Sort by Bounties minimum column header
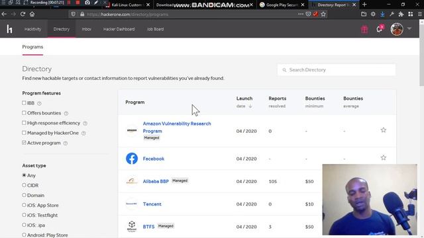Image resolution: width=424 pixels, height=238 pixels. [x=315, y=102]
